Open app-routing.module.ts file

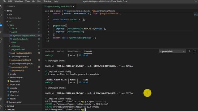[22, 53]
